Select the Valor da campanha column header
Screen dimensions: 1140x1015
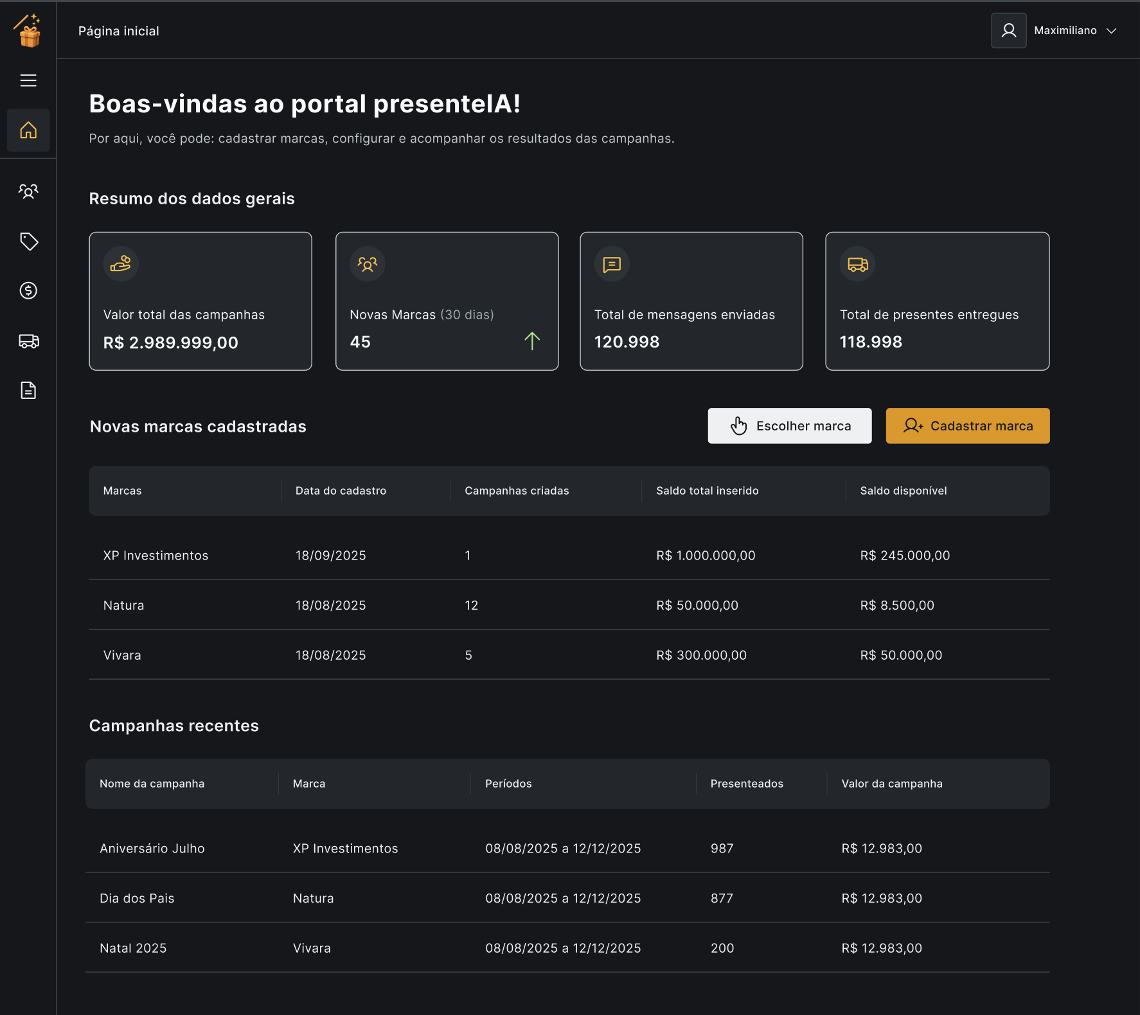coord(892,784)
